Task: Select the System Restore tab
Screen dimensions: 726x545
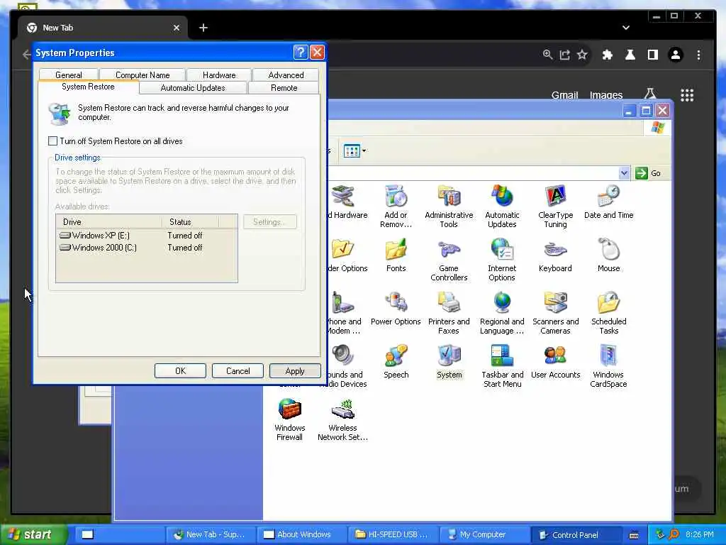Action: click(88, 87)
